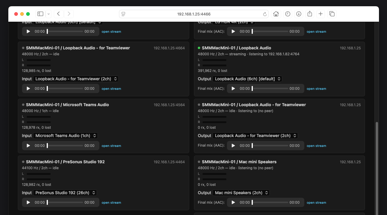Image resolution: width=387 pixels, height=215 pixels.
Task: Seek the Microsoft Teams Audio player slider
Action: point(65,145)
